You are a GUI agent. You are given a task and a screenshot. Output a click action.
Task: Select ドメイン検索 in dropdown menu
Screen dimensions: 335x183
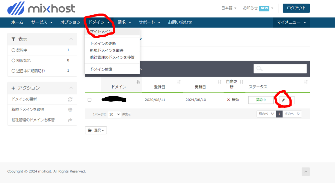pos(112,69)
